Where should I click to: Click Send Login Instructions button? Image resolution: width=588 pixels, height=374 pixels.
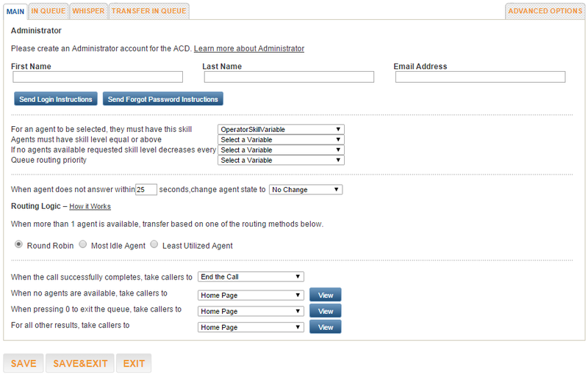click(56, 99)
